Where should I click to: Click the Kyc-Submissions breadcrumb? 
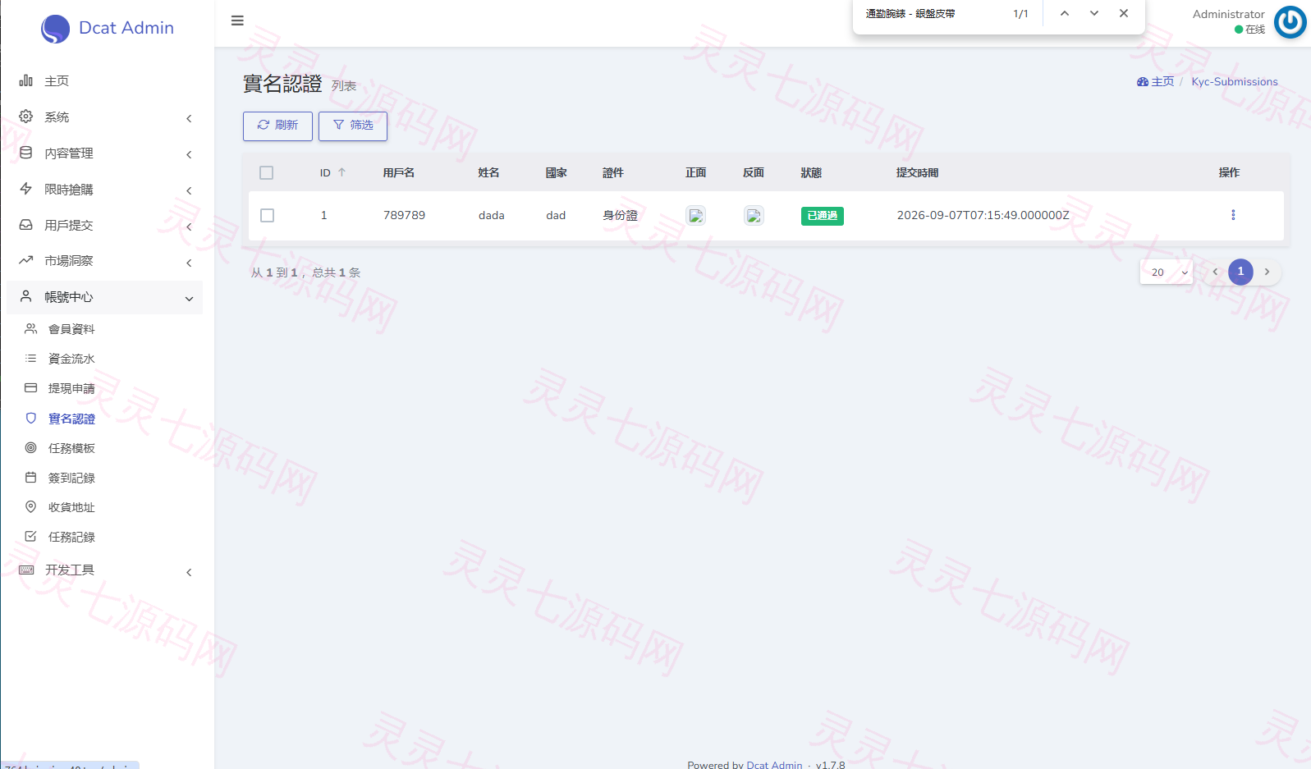(x=1235, y=82)
